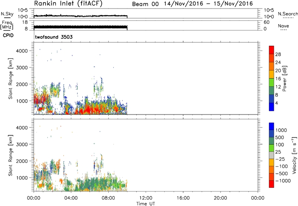Click the '-1000' tick label on the velocity colorbar
This screenshot has width=298, height=206.
click(x=283, y=181)
